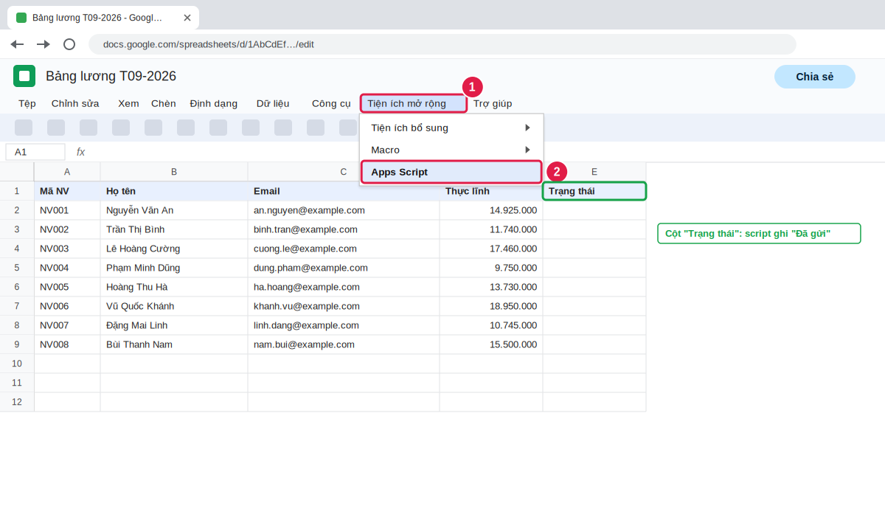Select the Bảng lương T09-2026 browser tab
This screenshot has height=531, width=885.
103,18
